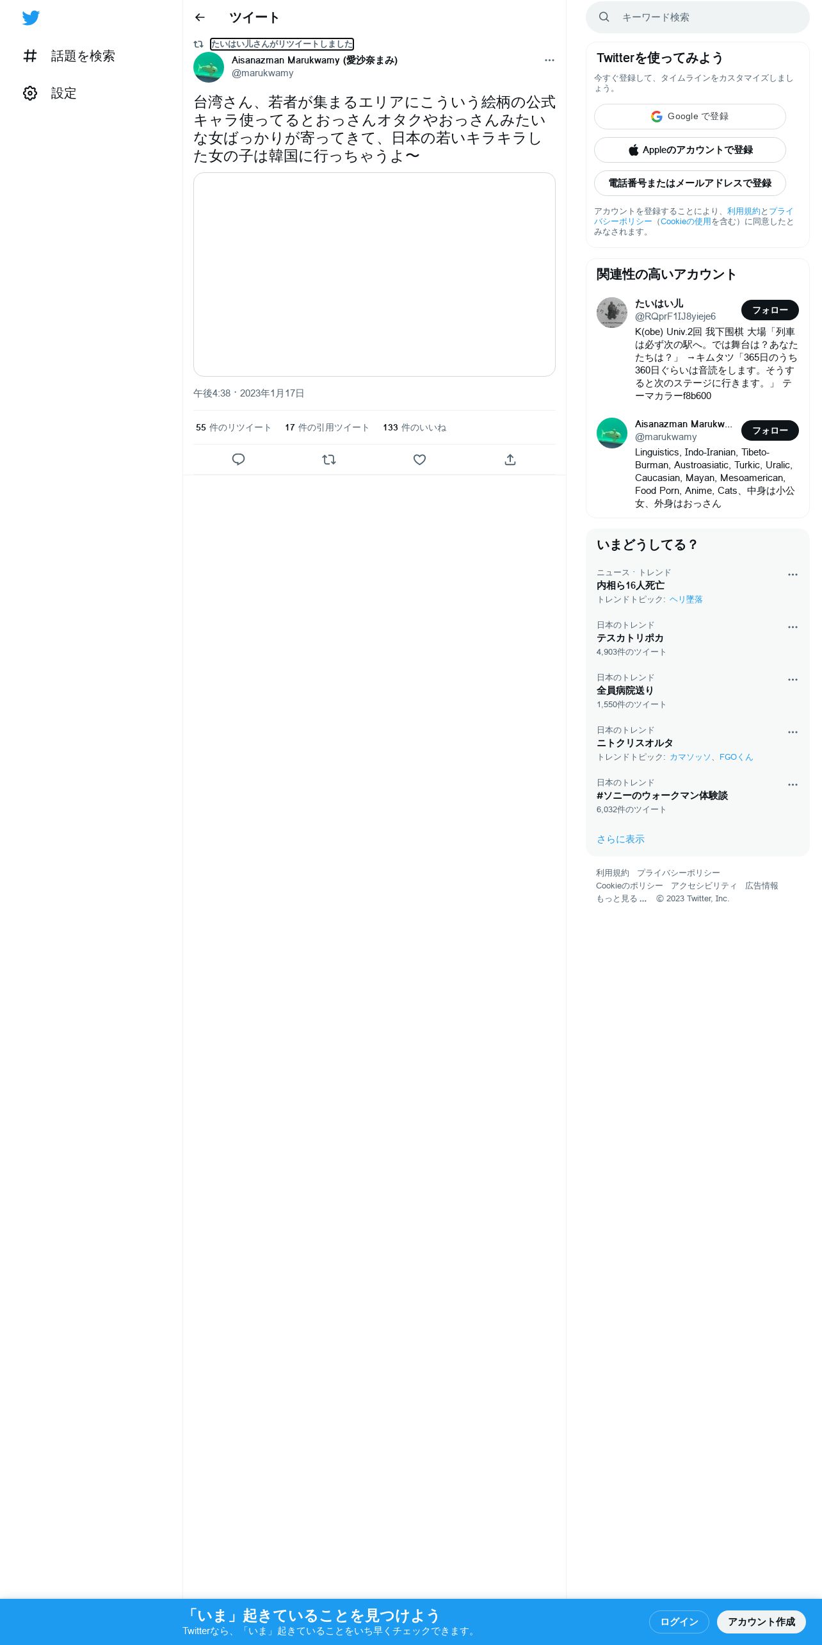822x1645 pixels.
Task: Open the blank tweet media thumbnail
Action: point(375,274)
